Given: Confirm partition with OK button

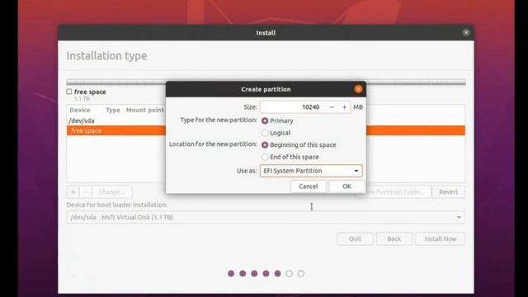Looking at the screenshot, I should pos(346,186).
